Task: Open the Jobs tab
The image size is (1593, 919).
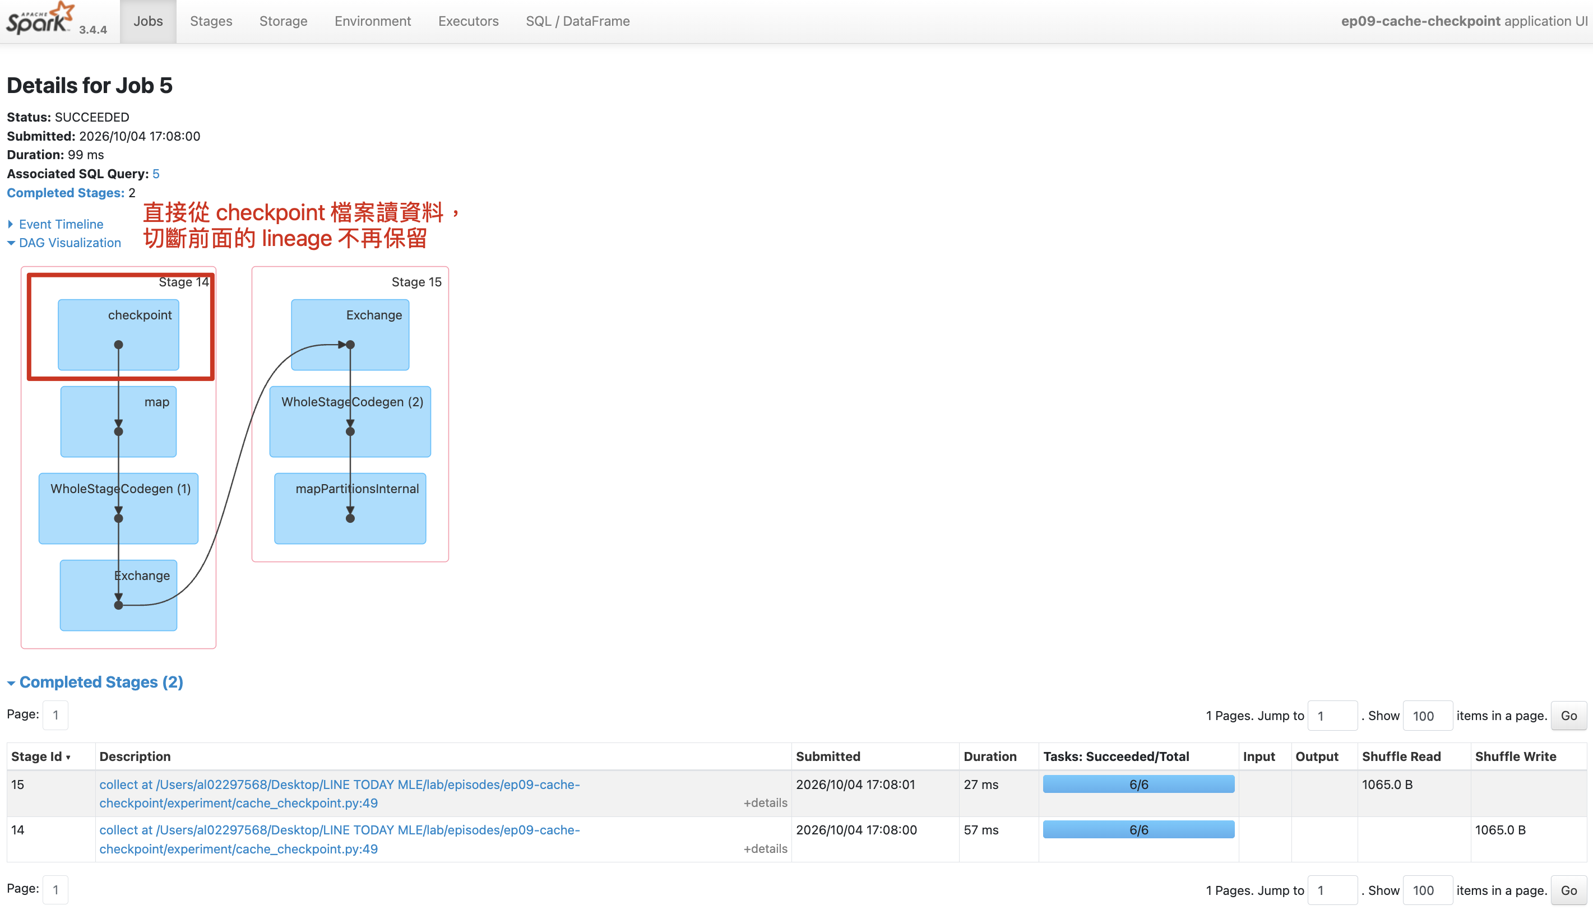Action: pos(149,21)
